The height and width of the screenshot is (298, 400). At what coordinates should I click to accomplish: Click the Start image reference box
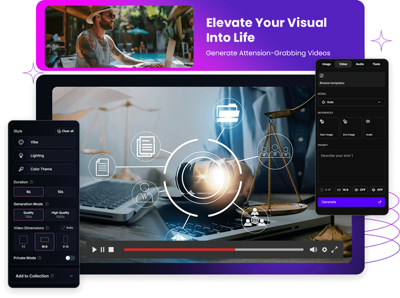pos(327,127)
